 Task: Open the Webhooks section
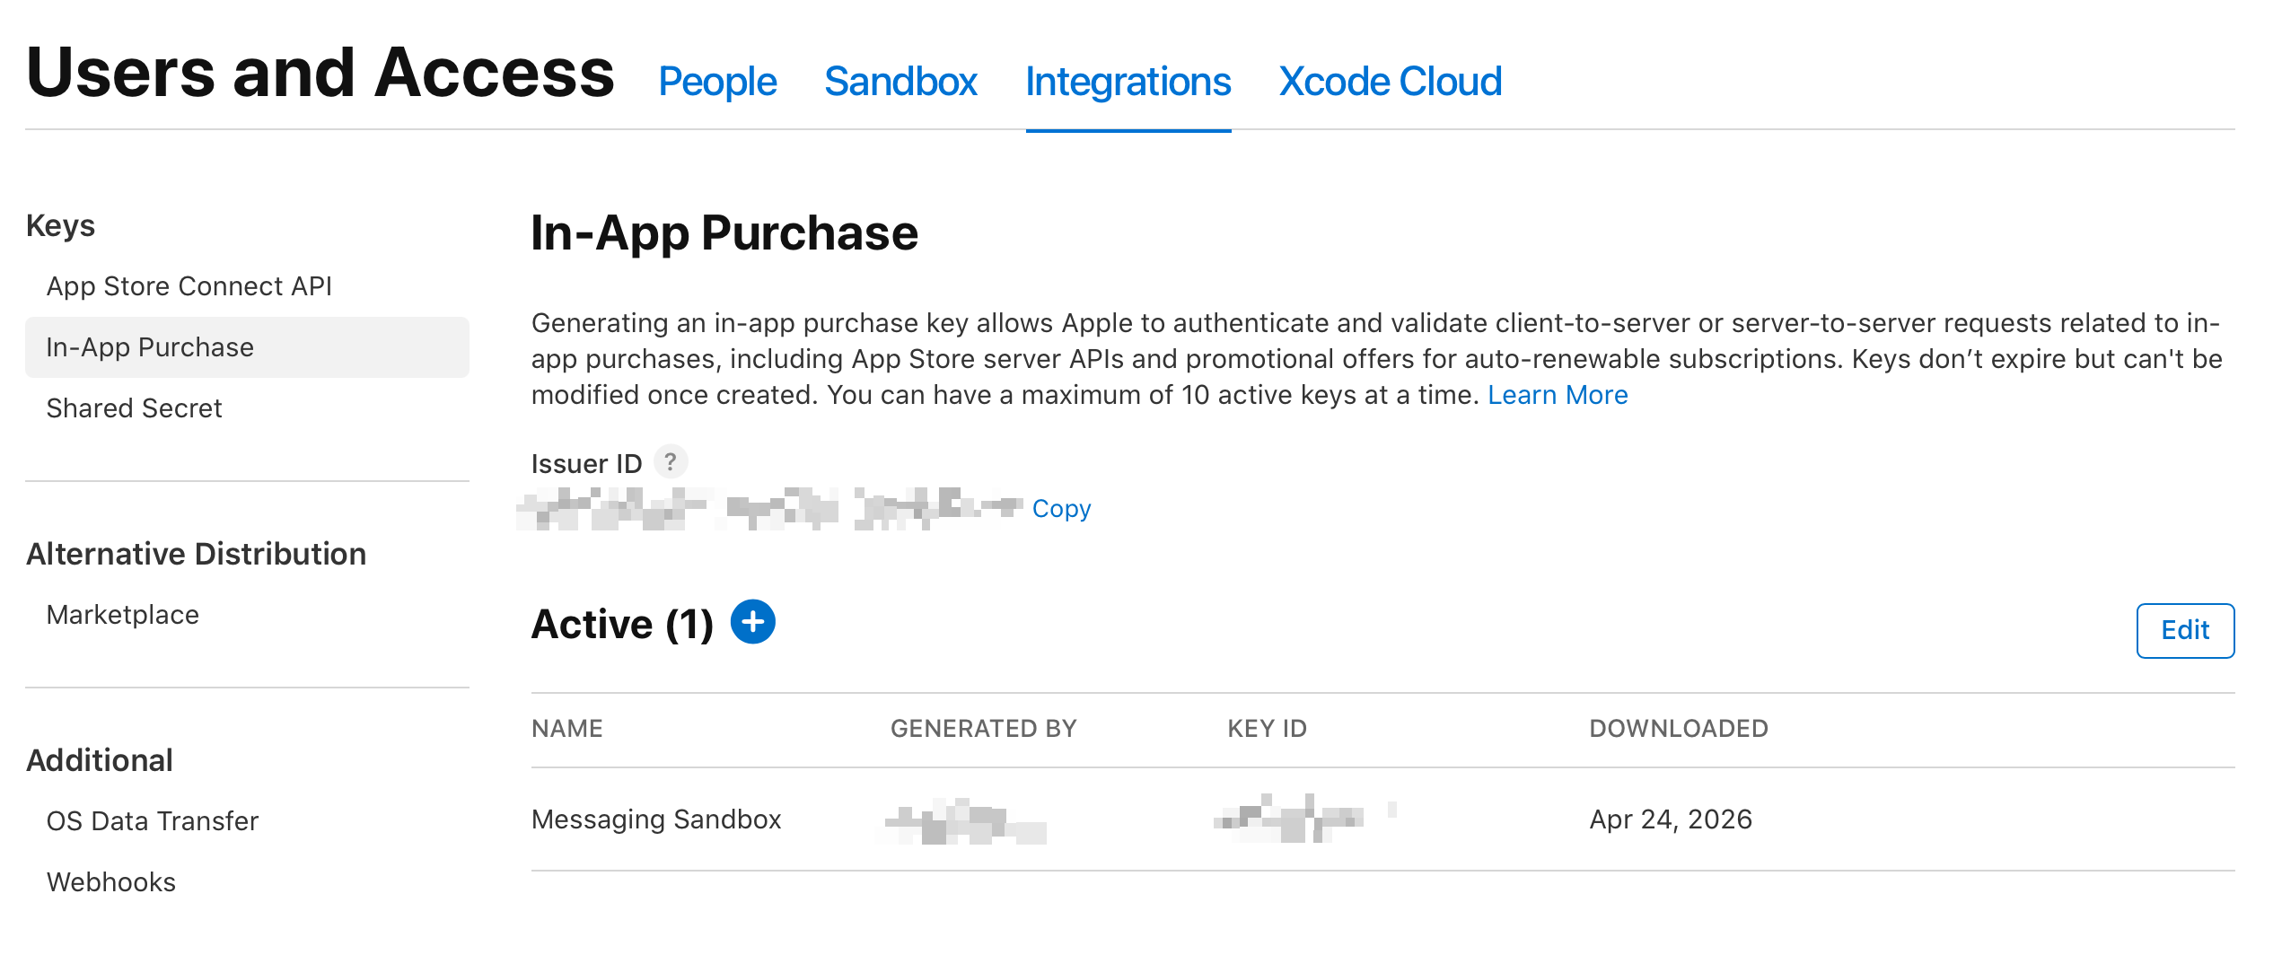point(110,882)
